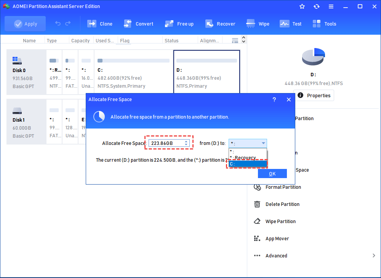
Task: Open the Clone tool
Action: coord(100,24)
